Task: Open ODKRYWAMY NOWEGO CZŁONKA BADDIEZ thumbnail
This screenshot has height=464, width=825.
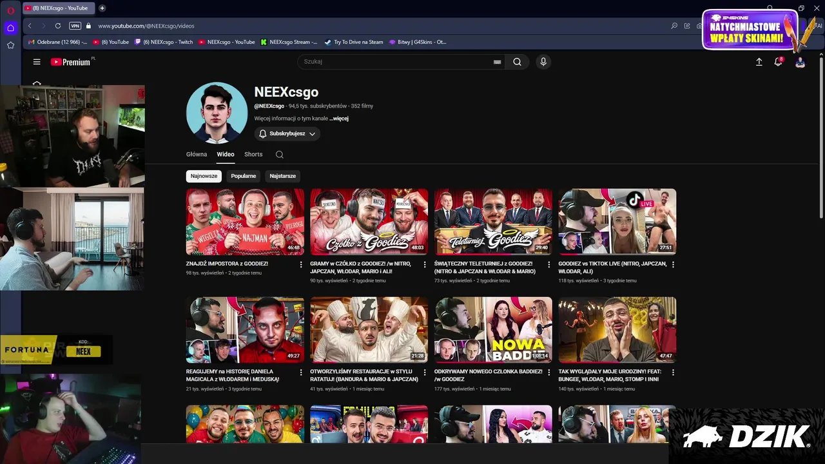Action: [x=493, y=330]
